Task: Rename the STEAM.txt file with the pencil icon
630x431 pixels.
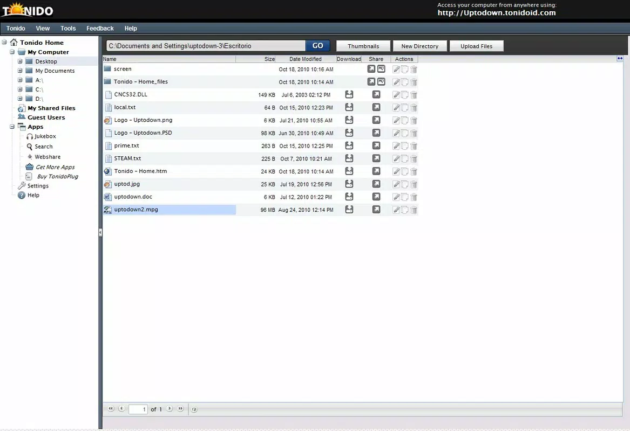Action: tap(396, 159)
